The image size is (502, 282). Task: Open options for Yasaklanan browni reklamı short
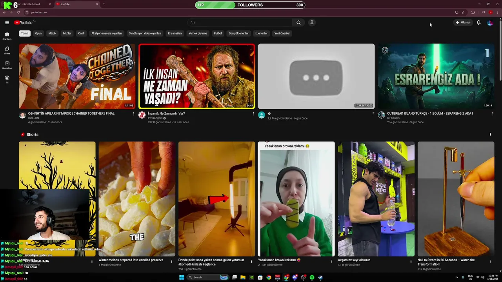tap(331, 261)
